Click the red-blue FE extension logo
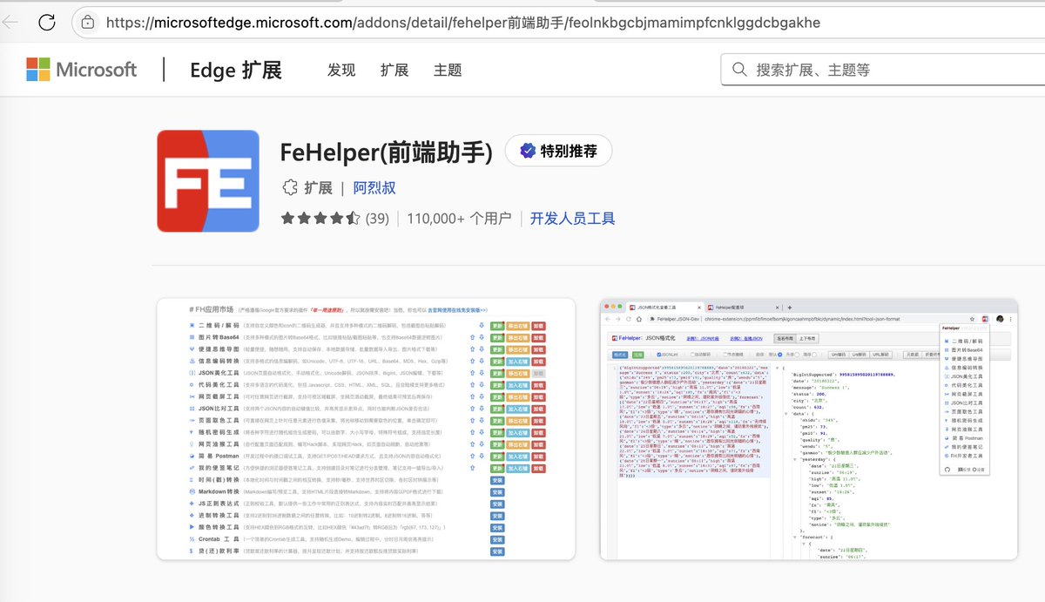This screenshot has height=602, width=1045. (x=208, y=181)
